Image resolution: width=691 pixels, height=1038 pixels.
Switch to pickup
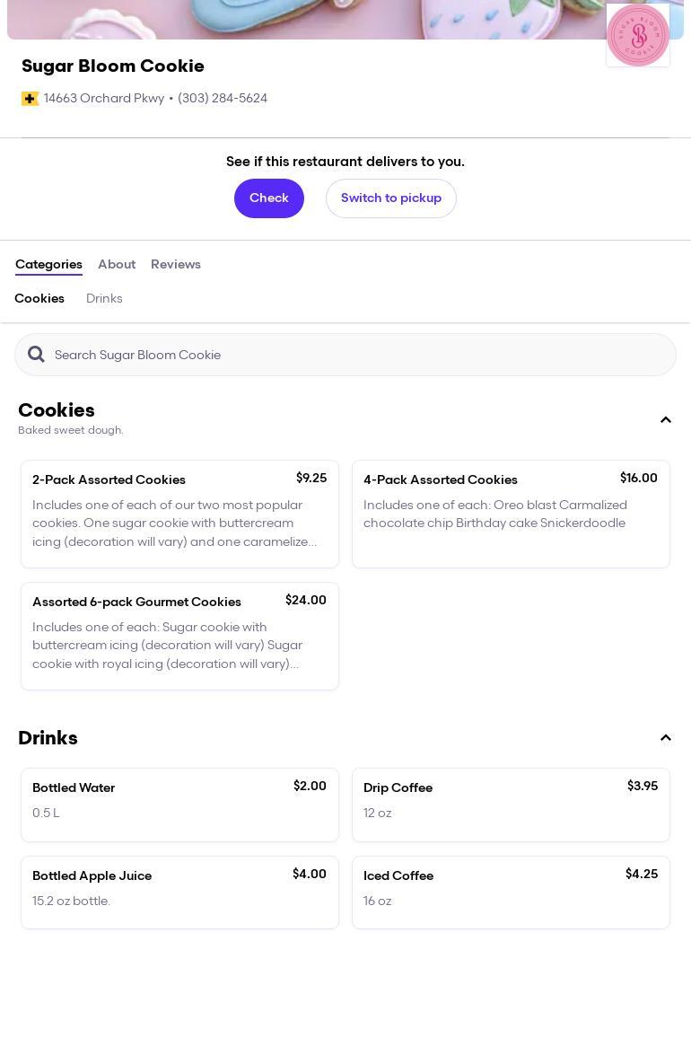[391, 198]
